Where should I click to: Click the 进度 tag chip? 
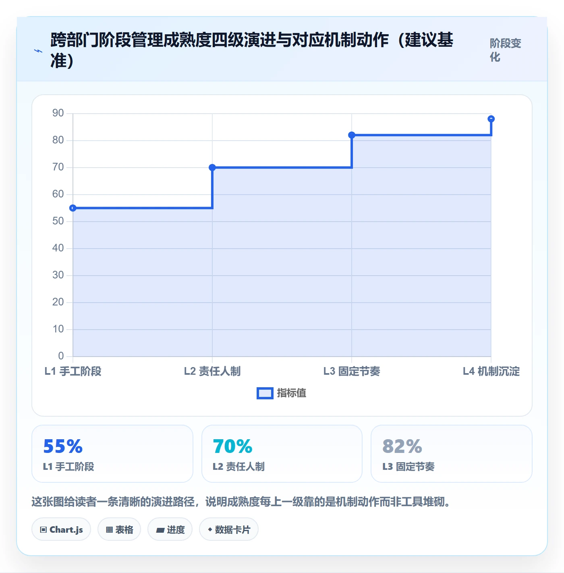[x=170, y=529]
